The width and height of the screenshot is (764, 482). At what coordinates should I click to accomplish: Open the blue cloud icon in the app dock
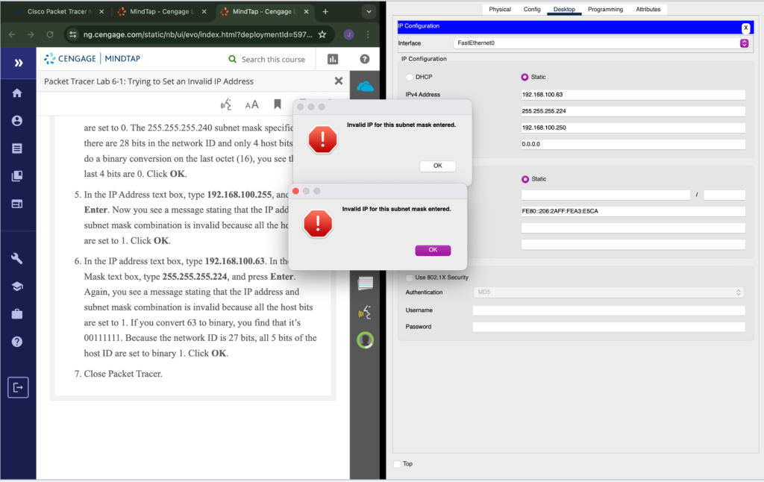pyautogui.click(x=365, y=87)
